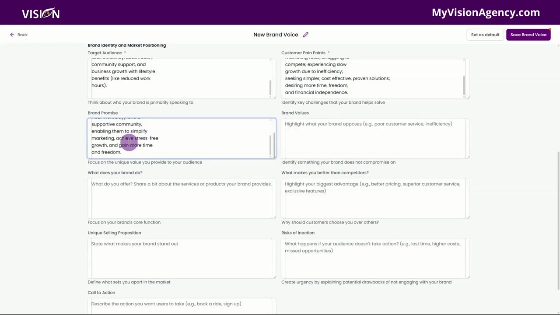The height and width of the screenshot is (315, 560).
Task: Click the Brand Promise field's scrollbar
Action: point(270,144)
